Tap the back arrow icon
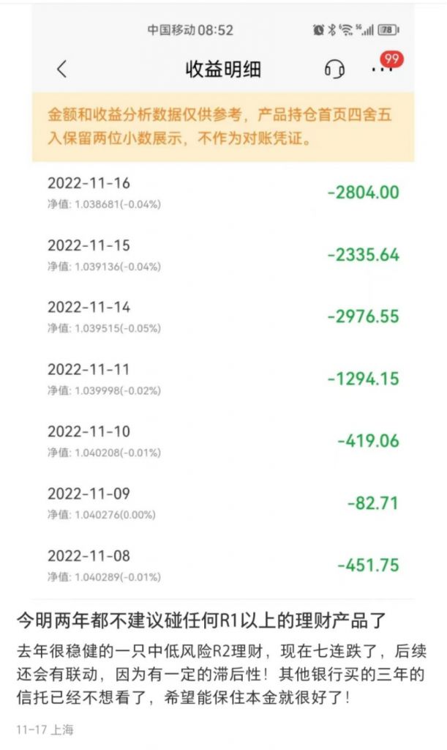Screen dimensions: 447x750 [62, 70]
